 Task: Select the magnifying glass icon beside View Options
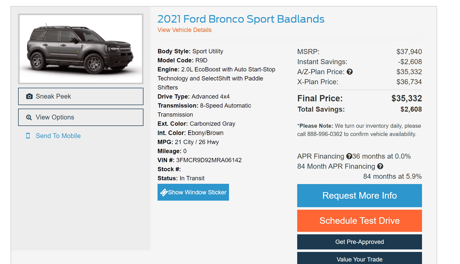point(29,117)
